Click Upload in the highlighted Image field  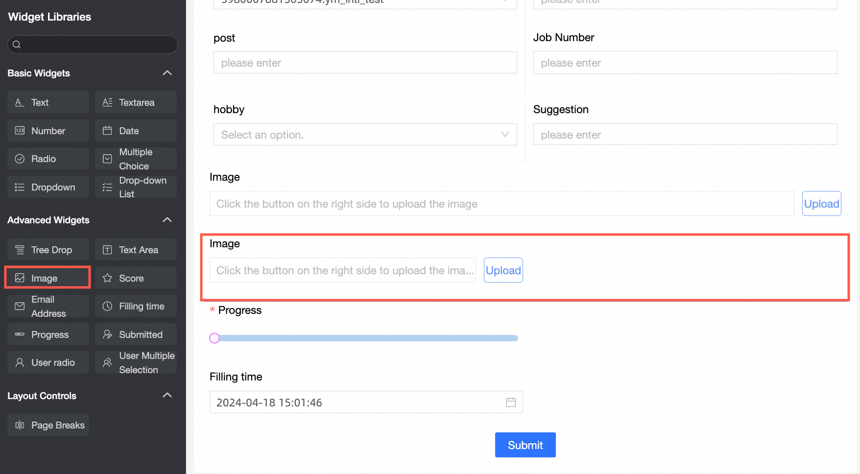point(503,270)
